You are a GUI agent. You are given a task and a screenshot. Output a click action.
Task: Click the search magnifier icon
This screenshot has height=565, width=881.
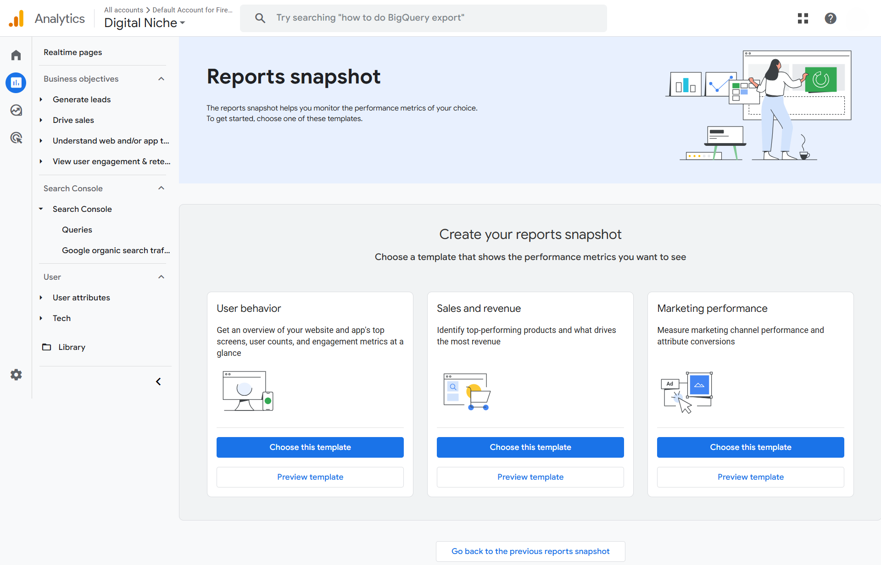click(x=260, y=18)
